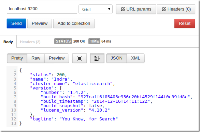Image resolution: width=200 pixels, height=132 pixels.
Task: Click the Preview button next to Send
Action: (40, 23)
